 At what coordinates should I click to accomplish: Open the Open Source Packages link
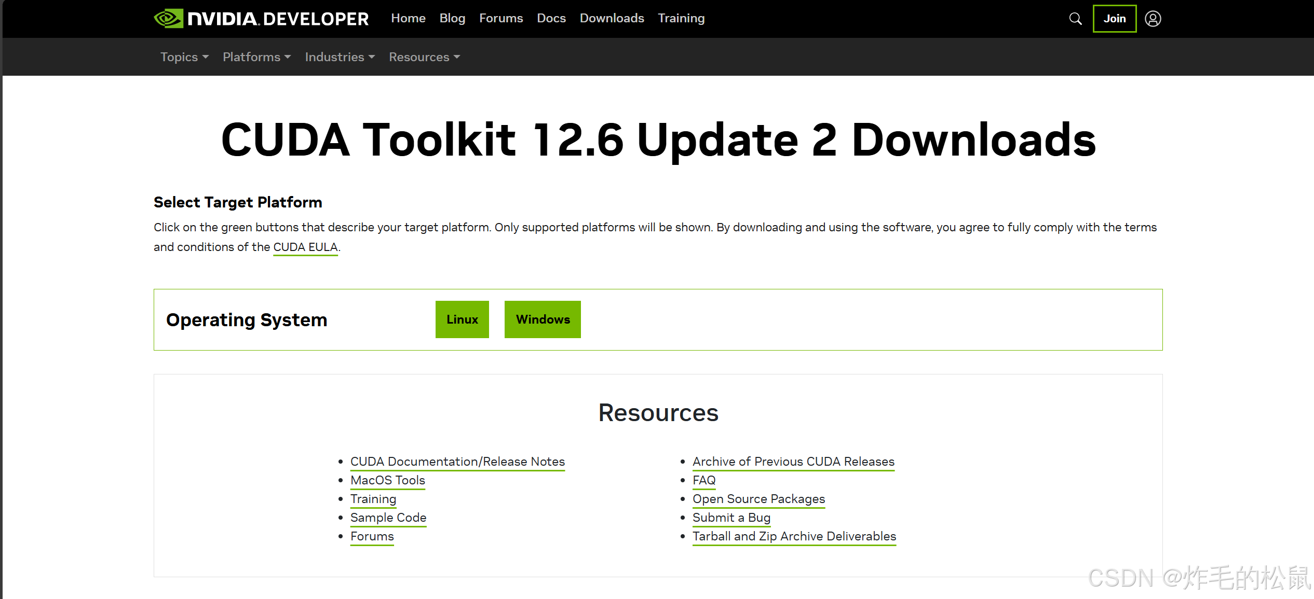point(758,499)
